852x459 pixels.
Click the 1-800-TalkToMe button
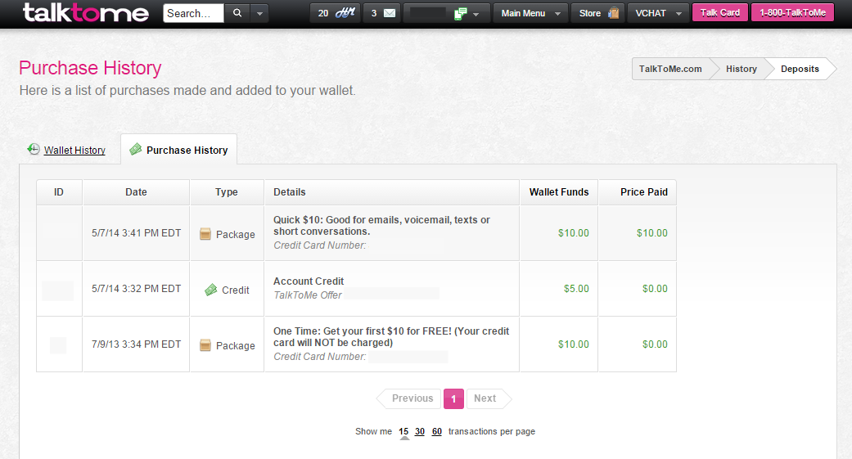[793, 12]
